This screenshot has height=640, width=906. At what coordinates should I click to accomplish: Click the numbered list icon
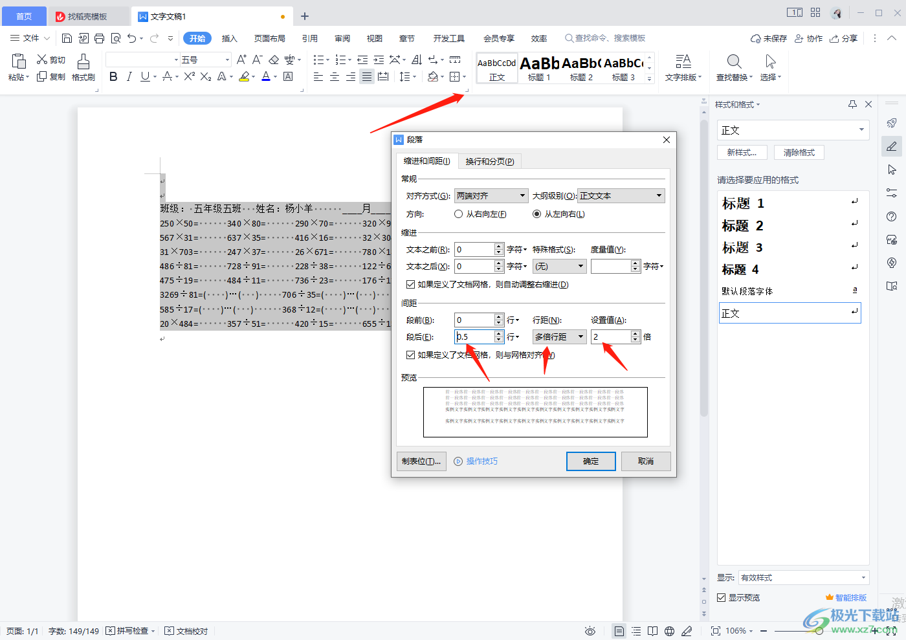click(340, 60)
